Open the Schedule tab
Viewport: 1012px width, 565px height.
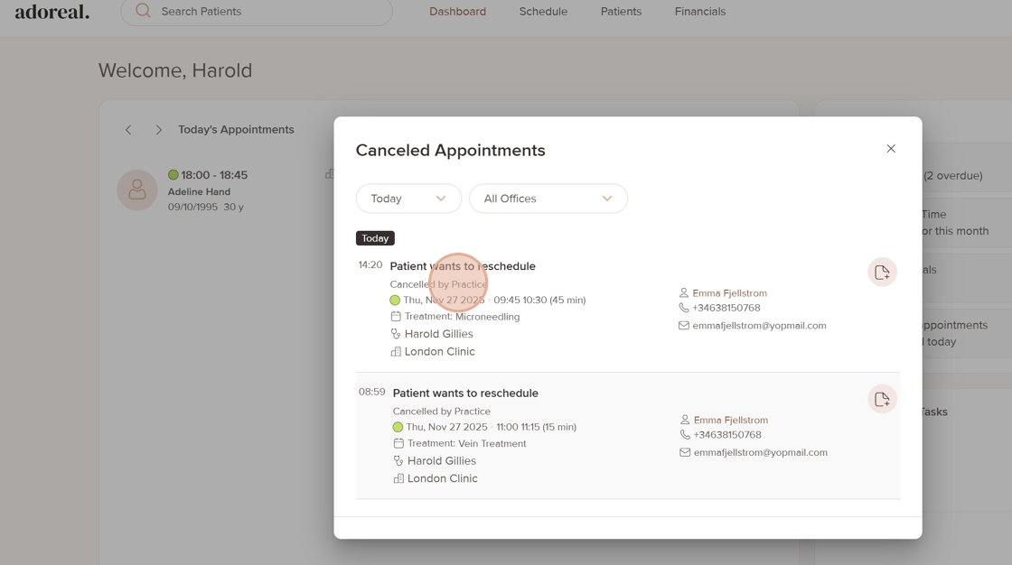coord(543,12)
